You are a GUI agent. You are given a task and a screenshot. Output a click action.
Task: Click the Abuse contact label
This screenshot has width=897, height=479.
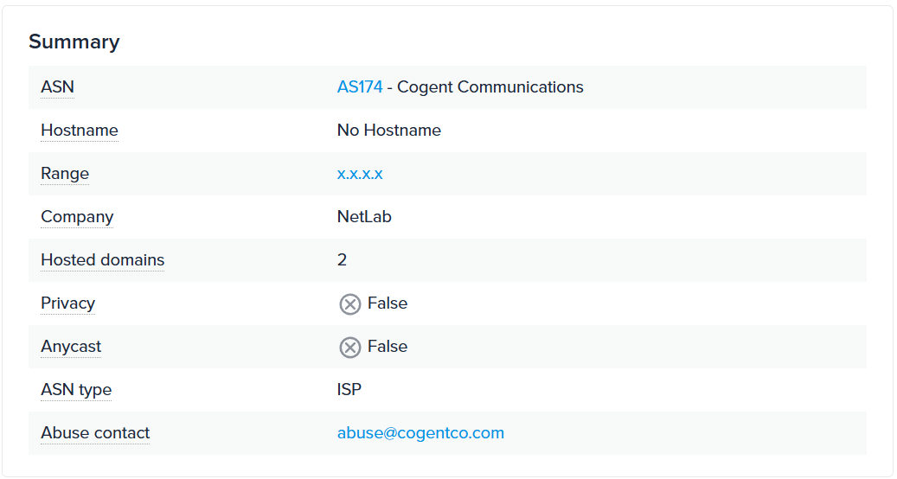pos(95,433)
